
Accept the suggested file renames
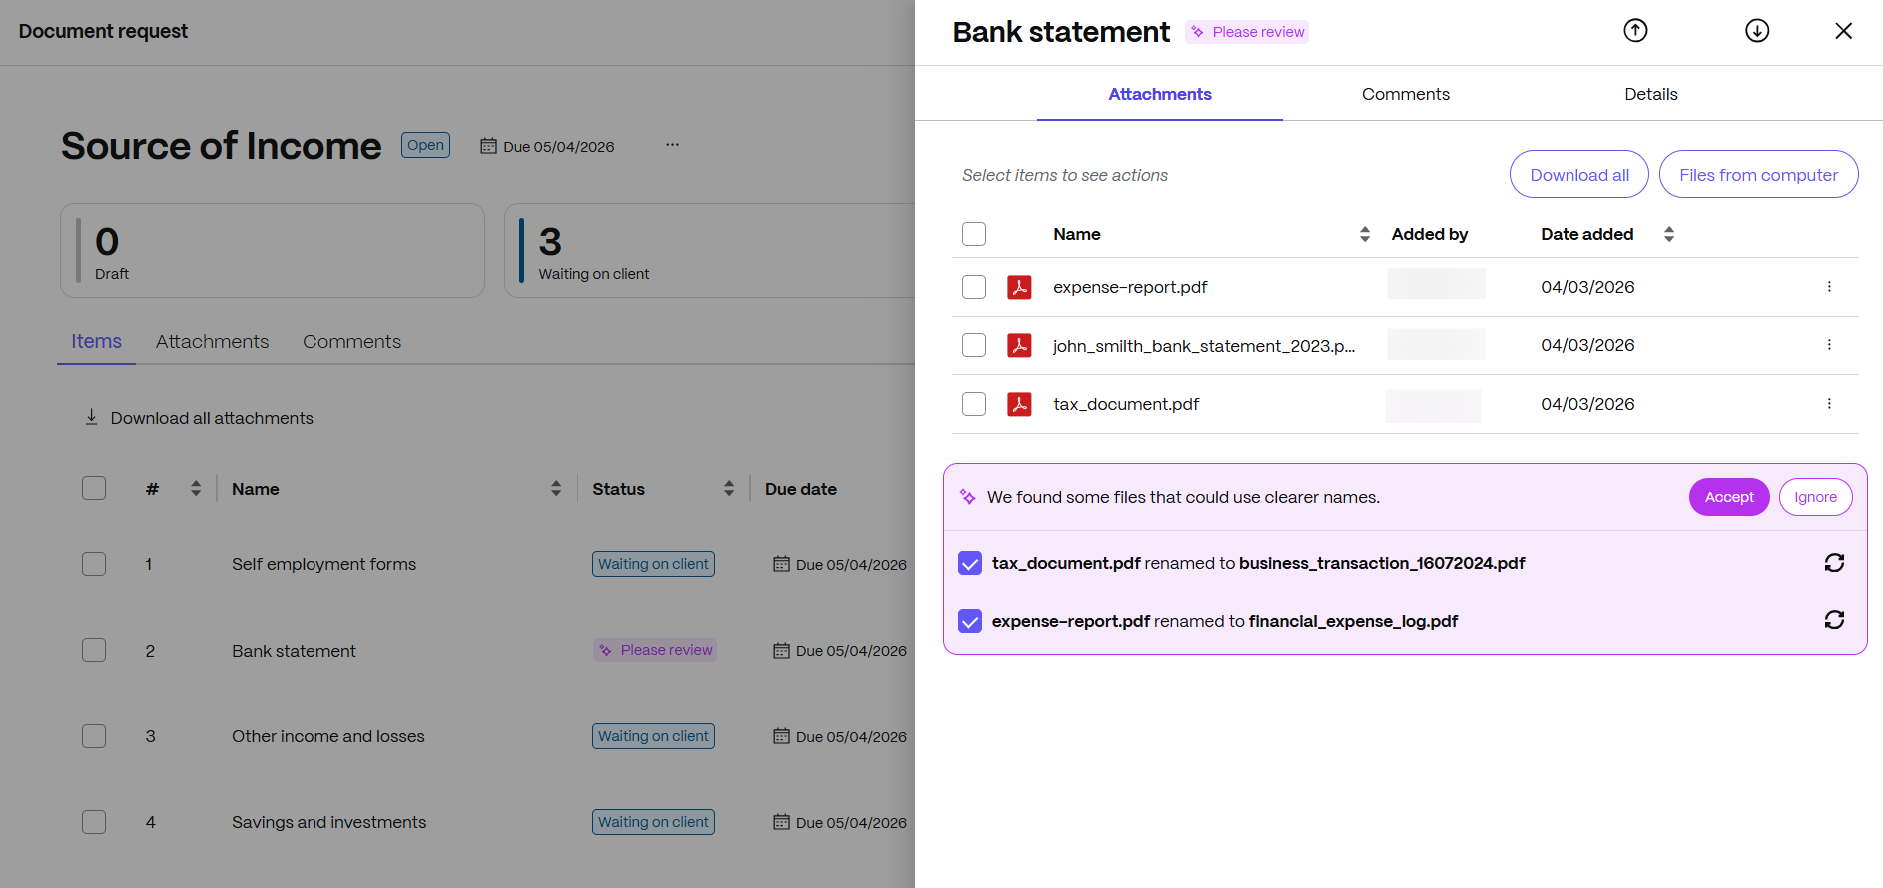coord(1728,497)
